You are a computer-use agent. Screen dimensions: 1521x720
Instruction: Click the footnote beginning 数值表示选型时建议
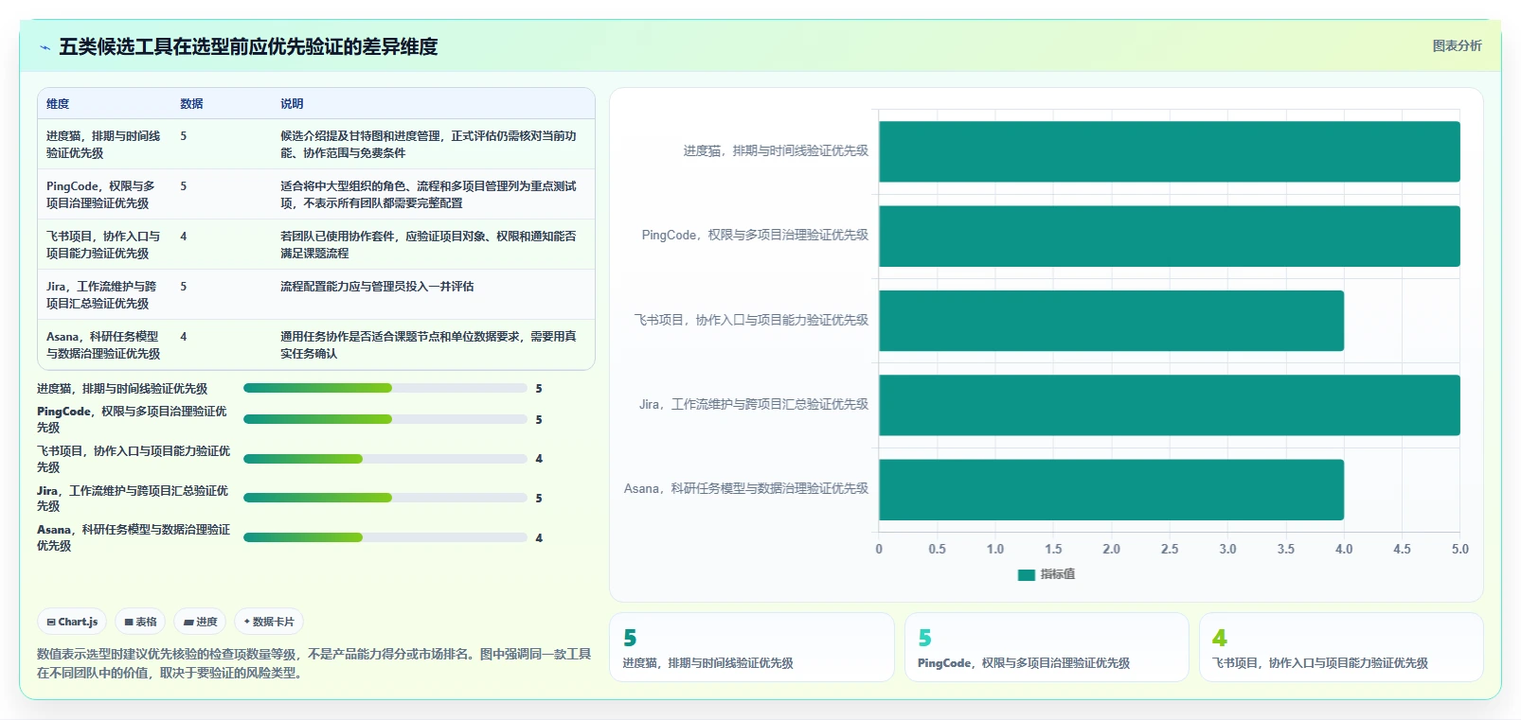tap(313, 663)
